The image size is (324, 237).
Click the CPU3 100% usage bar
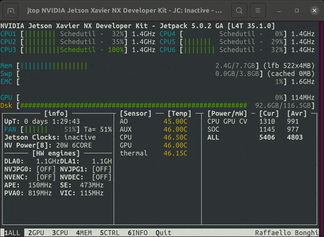74,50
